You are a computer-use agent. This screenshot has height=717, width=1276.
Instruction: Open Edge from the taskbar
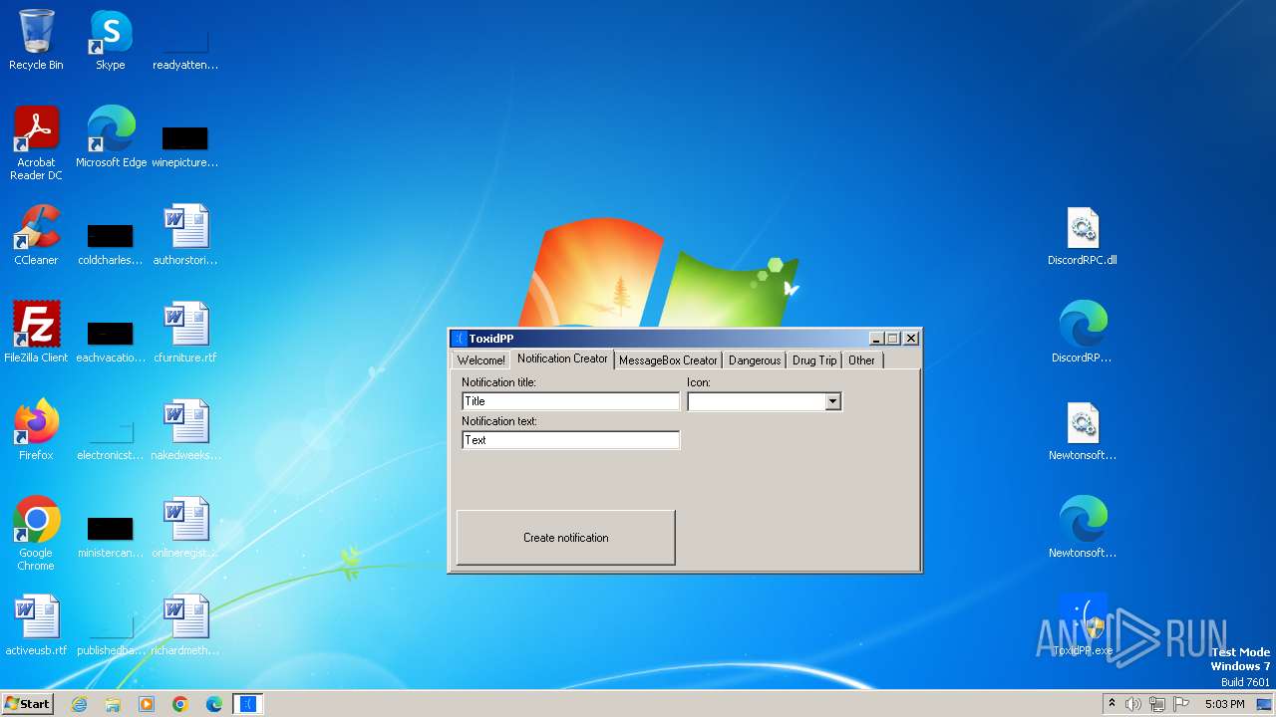point(214,704)
